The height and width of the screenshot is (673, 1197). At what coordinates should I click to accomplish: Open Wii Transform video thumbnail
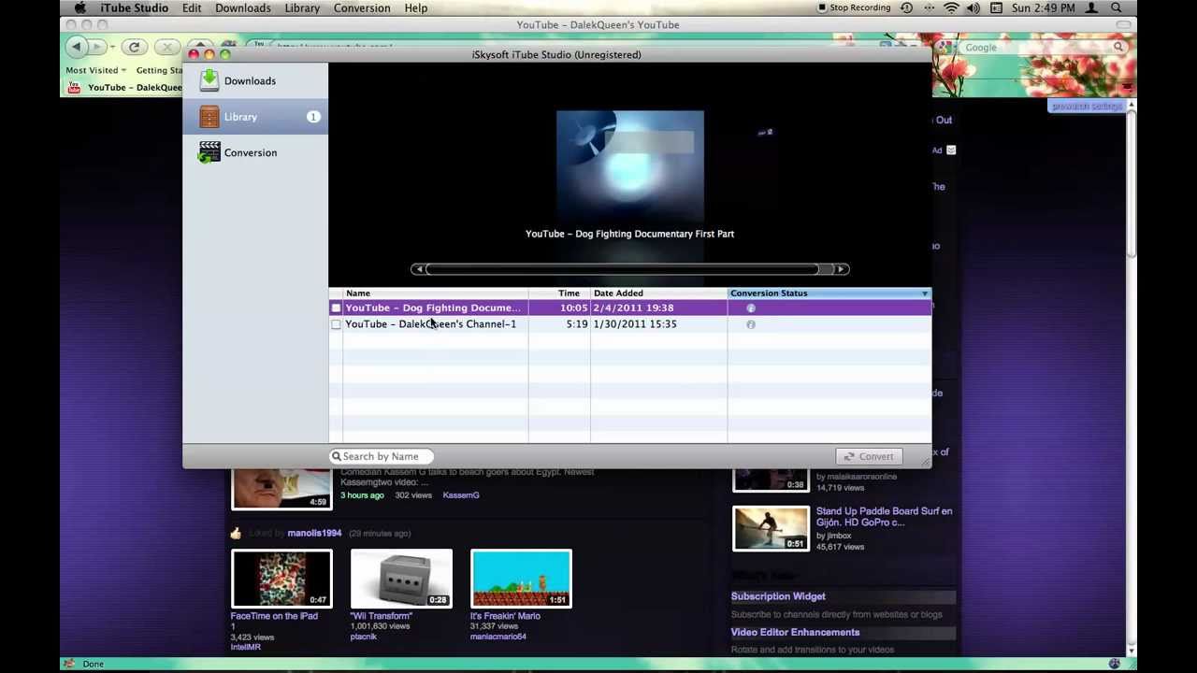[401, 579]
